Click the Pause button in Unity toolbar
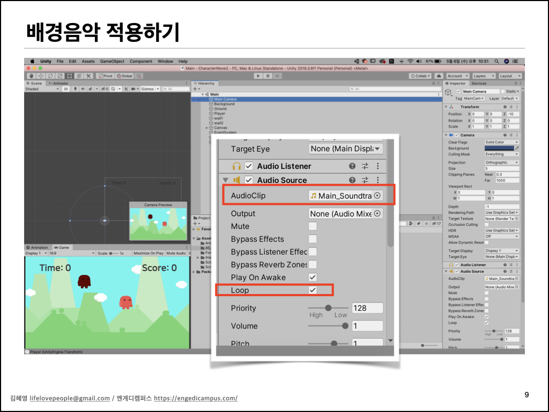The width and height of the screenshot is (549, 412). [x=268, y=76]
